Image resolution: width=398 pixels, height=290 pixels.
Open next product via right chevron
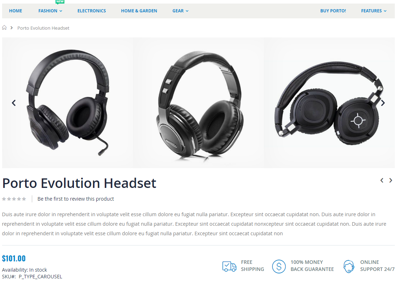[x=391, y=180]
